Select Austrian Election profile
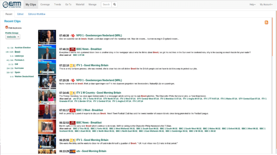Viewport: 277px width, 155px height. pyautogui.click(x=23, y=48)
